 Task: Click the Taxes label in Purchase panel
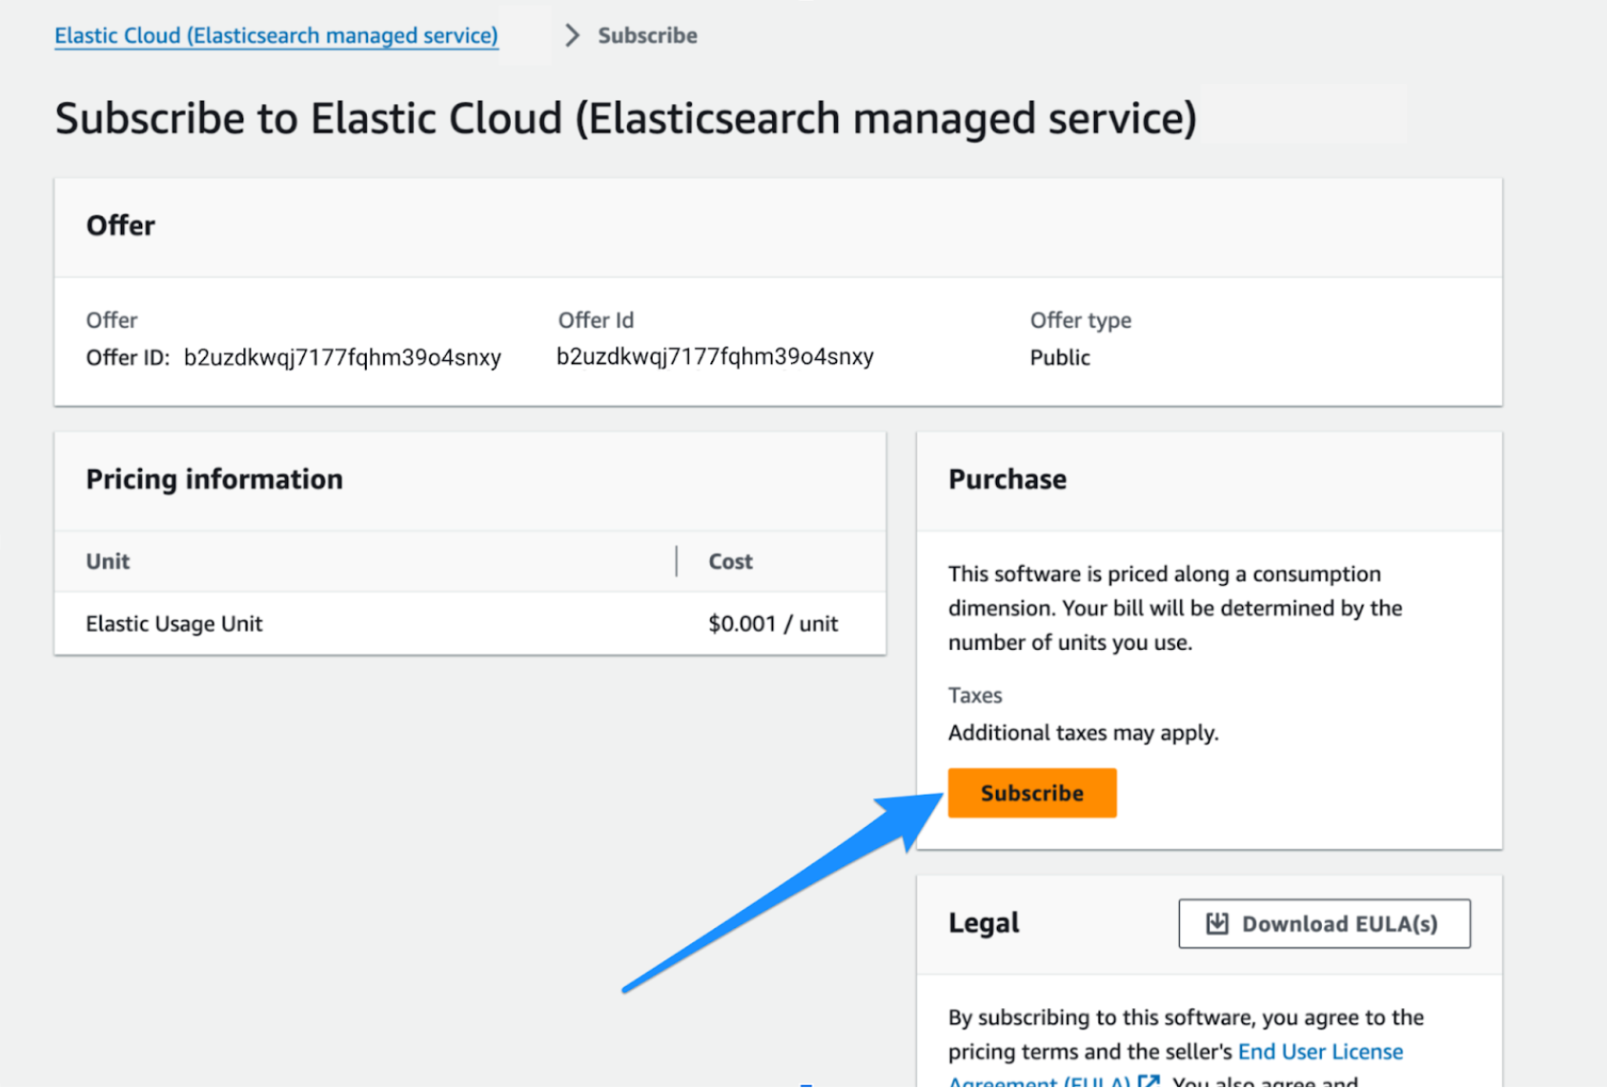pos(975,695)
